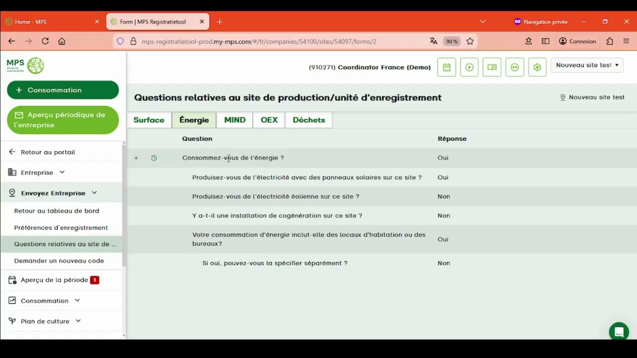Open the shield tracking protection icon
This screenshot has width=637, height=358.
tap(120, 41)
